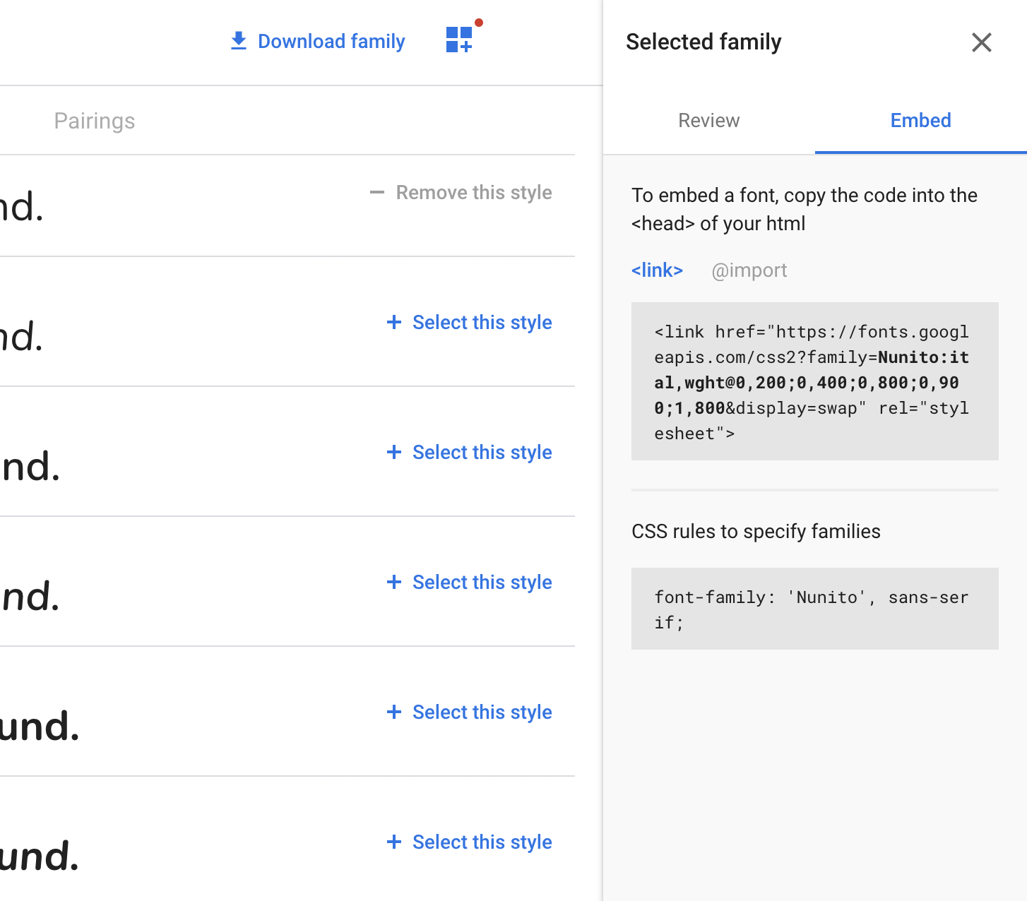1027x901 pixels.
Task: Click the plus icon in fourth style row
Action: (394, 582)
